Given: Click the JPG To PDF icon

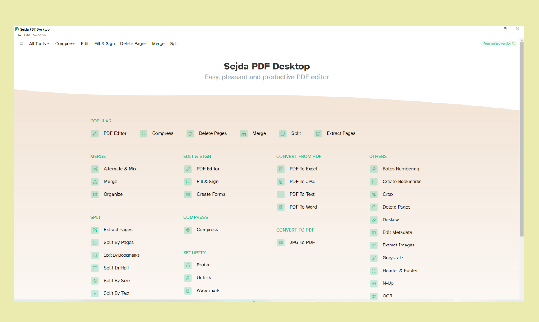Looking at the screenshot, I should click(281, 243).
